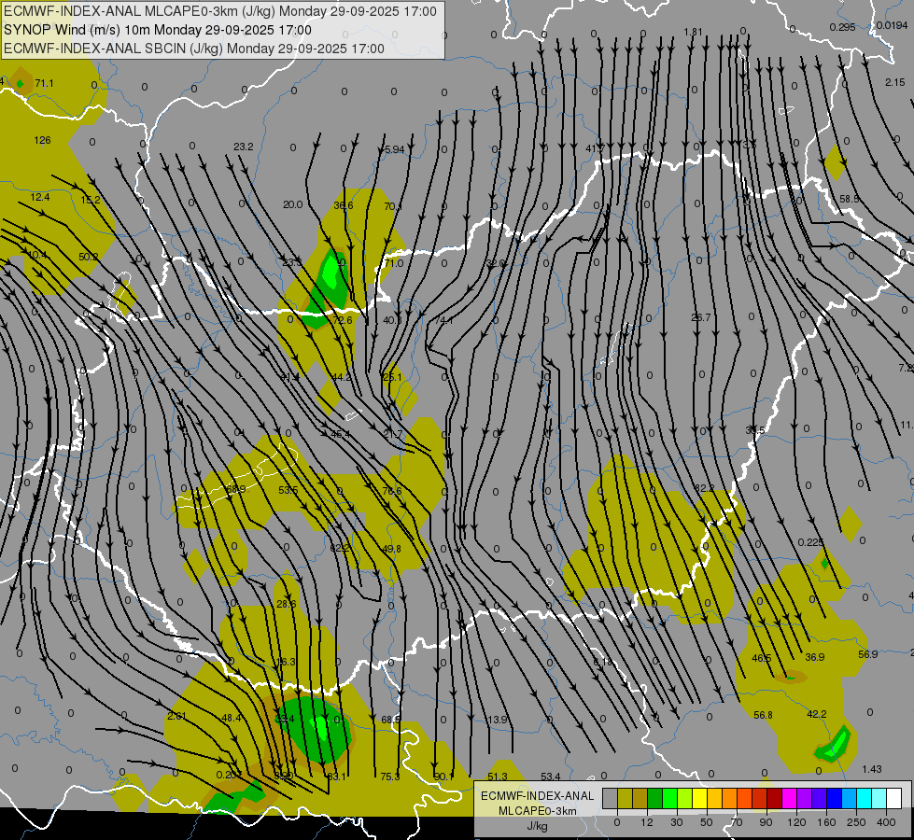Click the map value 2.15

[895, 82]
